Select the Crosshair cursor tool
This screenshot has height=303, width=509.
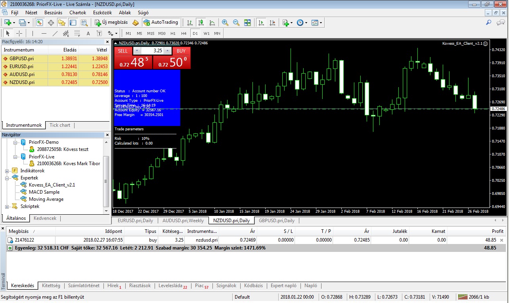click(x=19, y=33)
